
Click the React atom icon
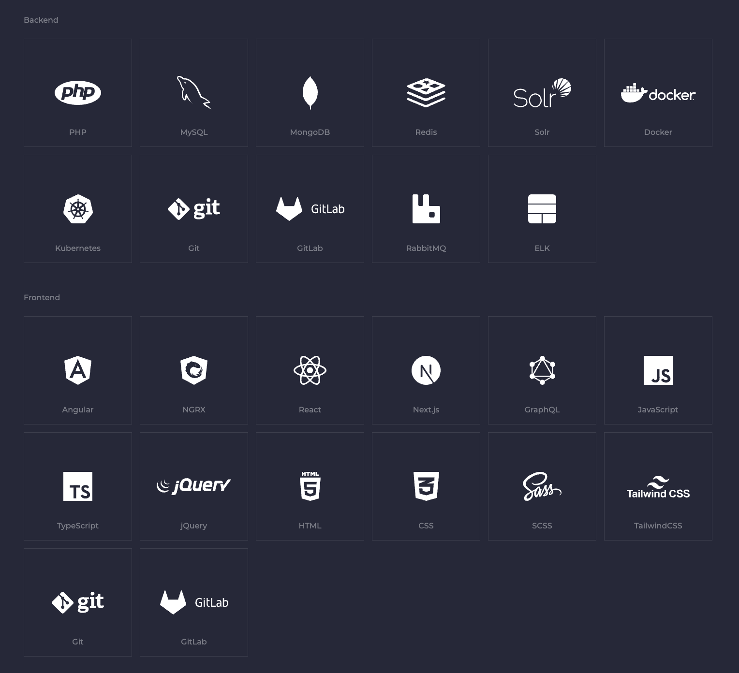(x=310, y=370)
